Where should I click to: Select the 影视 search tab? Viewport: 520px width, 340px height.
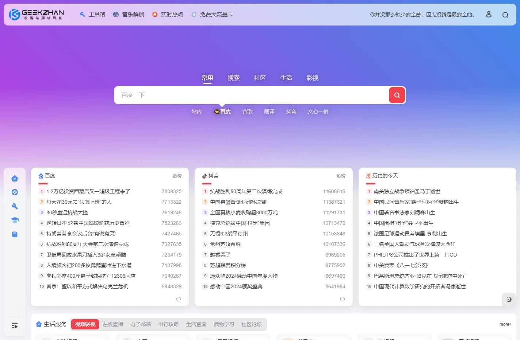(313, 78)
